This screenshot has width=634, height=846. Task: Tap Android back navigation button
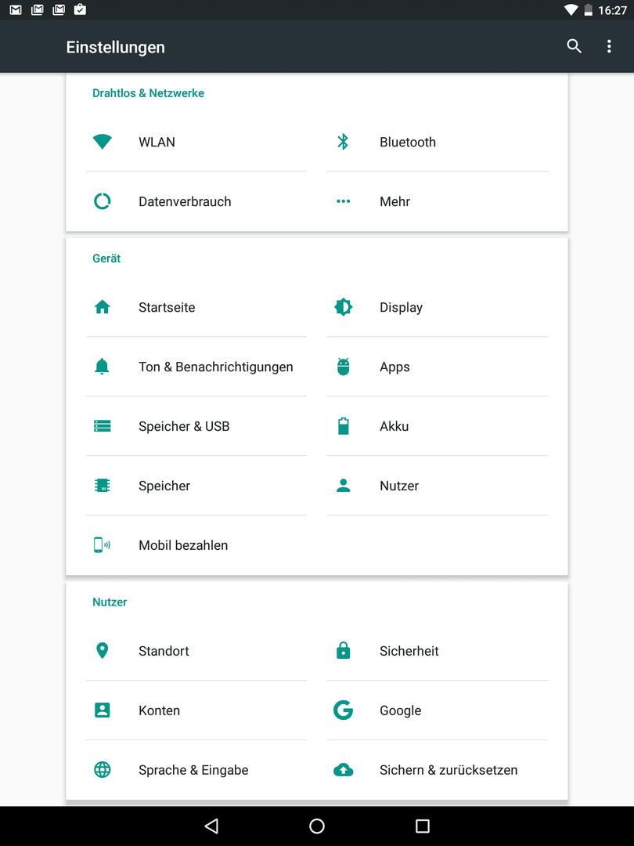(211, 826)
